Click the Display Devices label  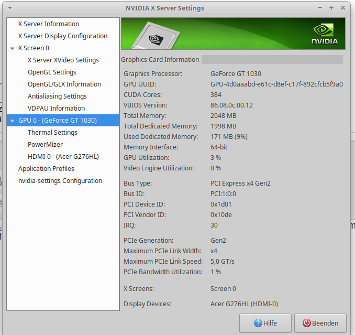pos(147,304)
